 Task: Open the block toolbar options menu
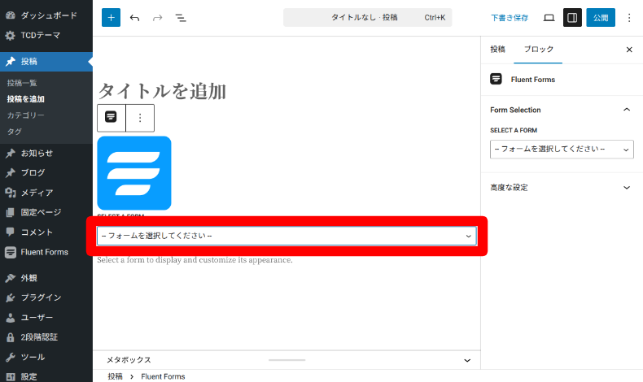(x=140, y=118)
